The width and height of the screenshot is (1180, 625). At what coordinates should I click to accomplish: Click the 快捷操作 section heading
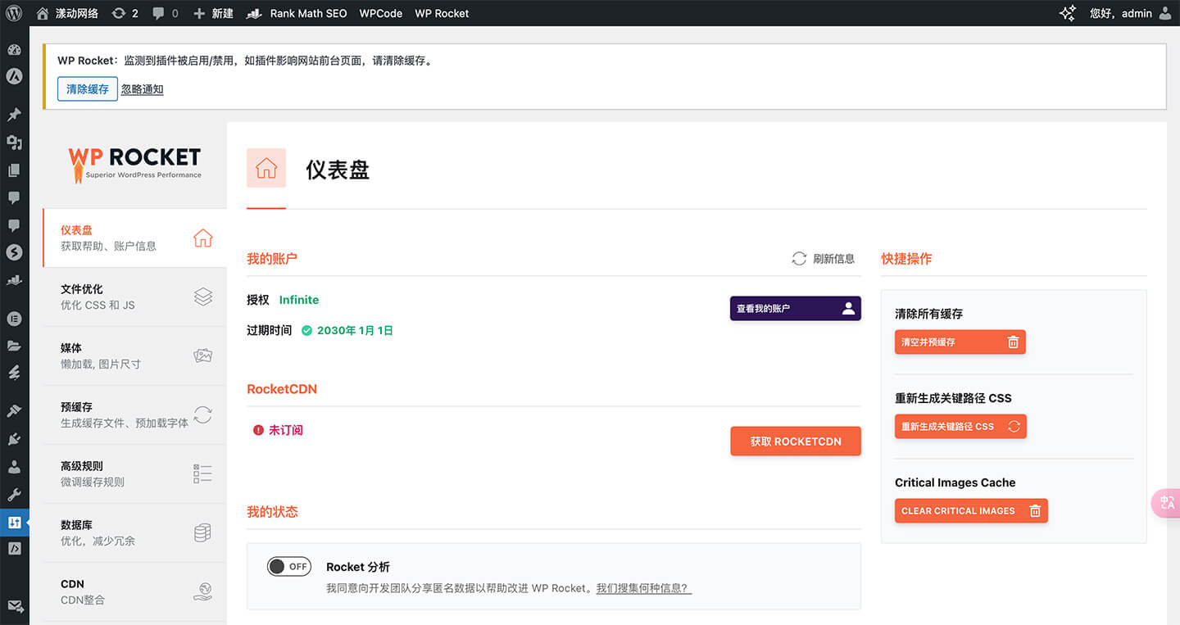click(906, 259)
